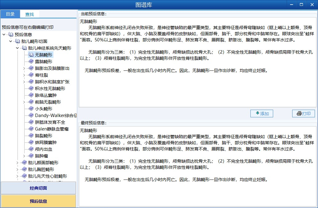318x208 pixels.
Task: Switch to the 查找 tab
Action: point(29,14)
